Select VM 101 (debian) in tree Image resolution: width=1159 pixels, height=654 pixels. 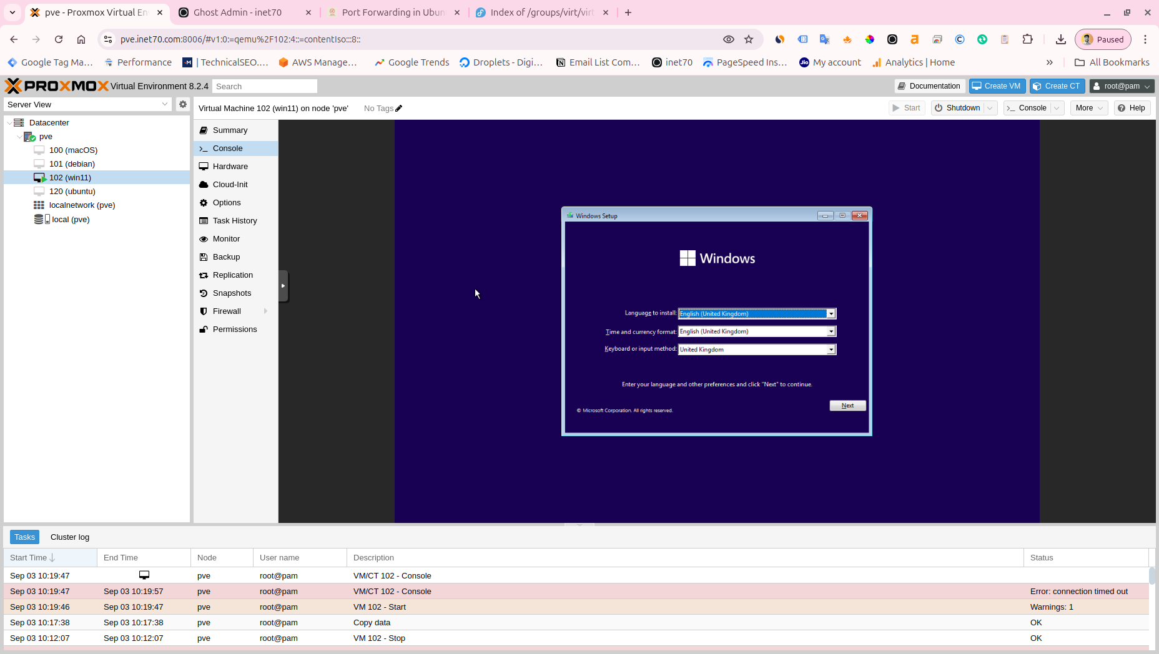coord(72,164)
